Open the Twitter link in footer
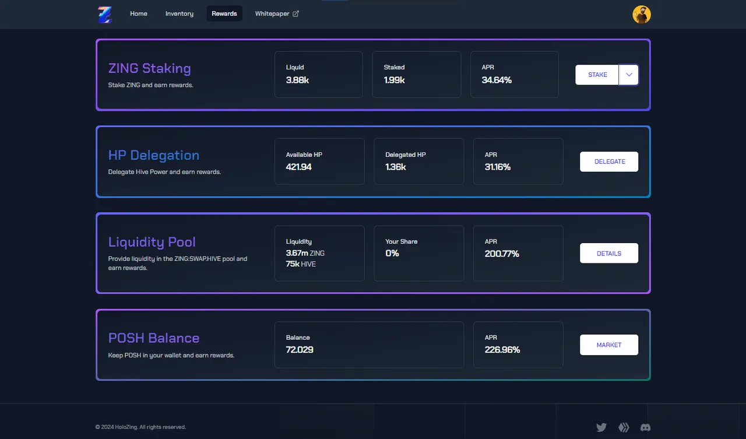The image size is (746, 439). tap(601, 427)
